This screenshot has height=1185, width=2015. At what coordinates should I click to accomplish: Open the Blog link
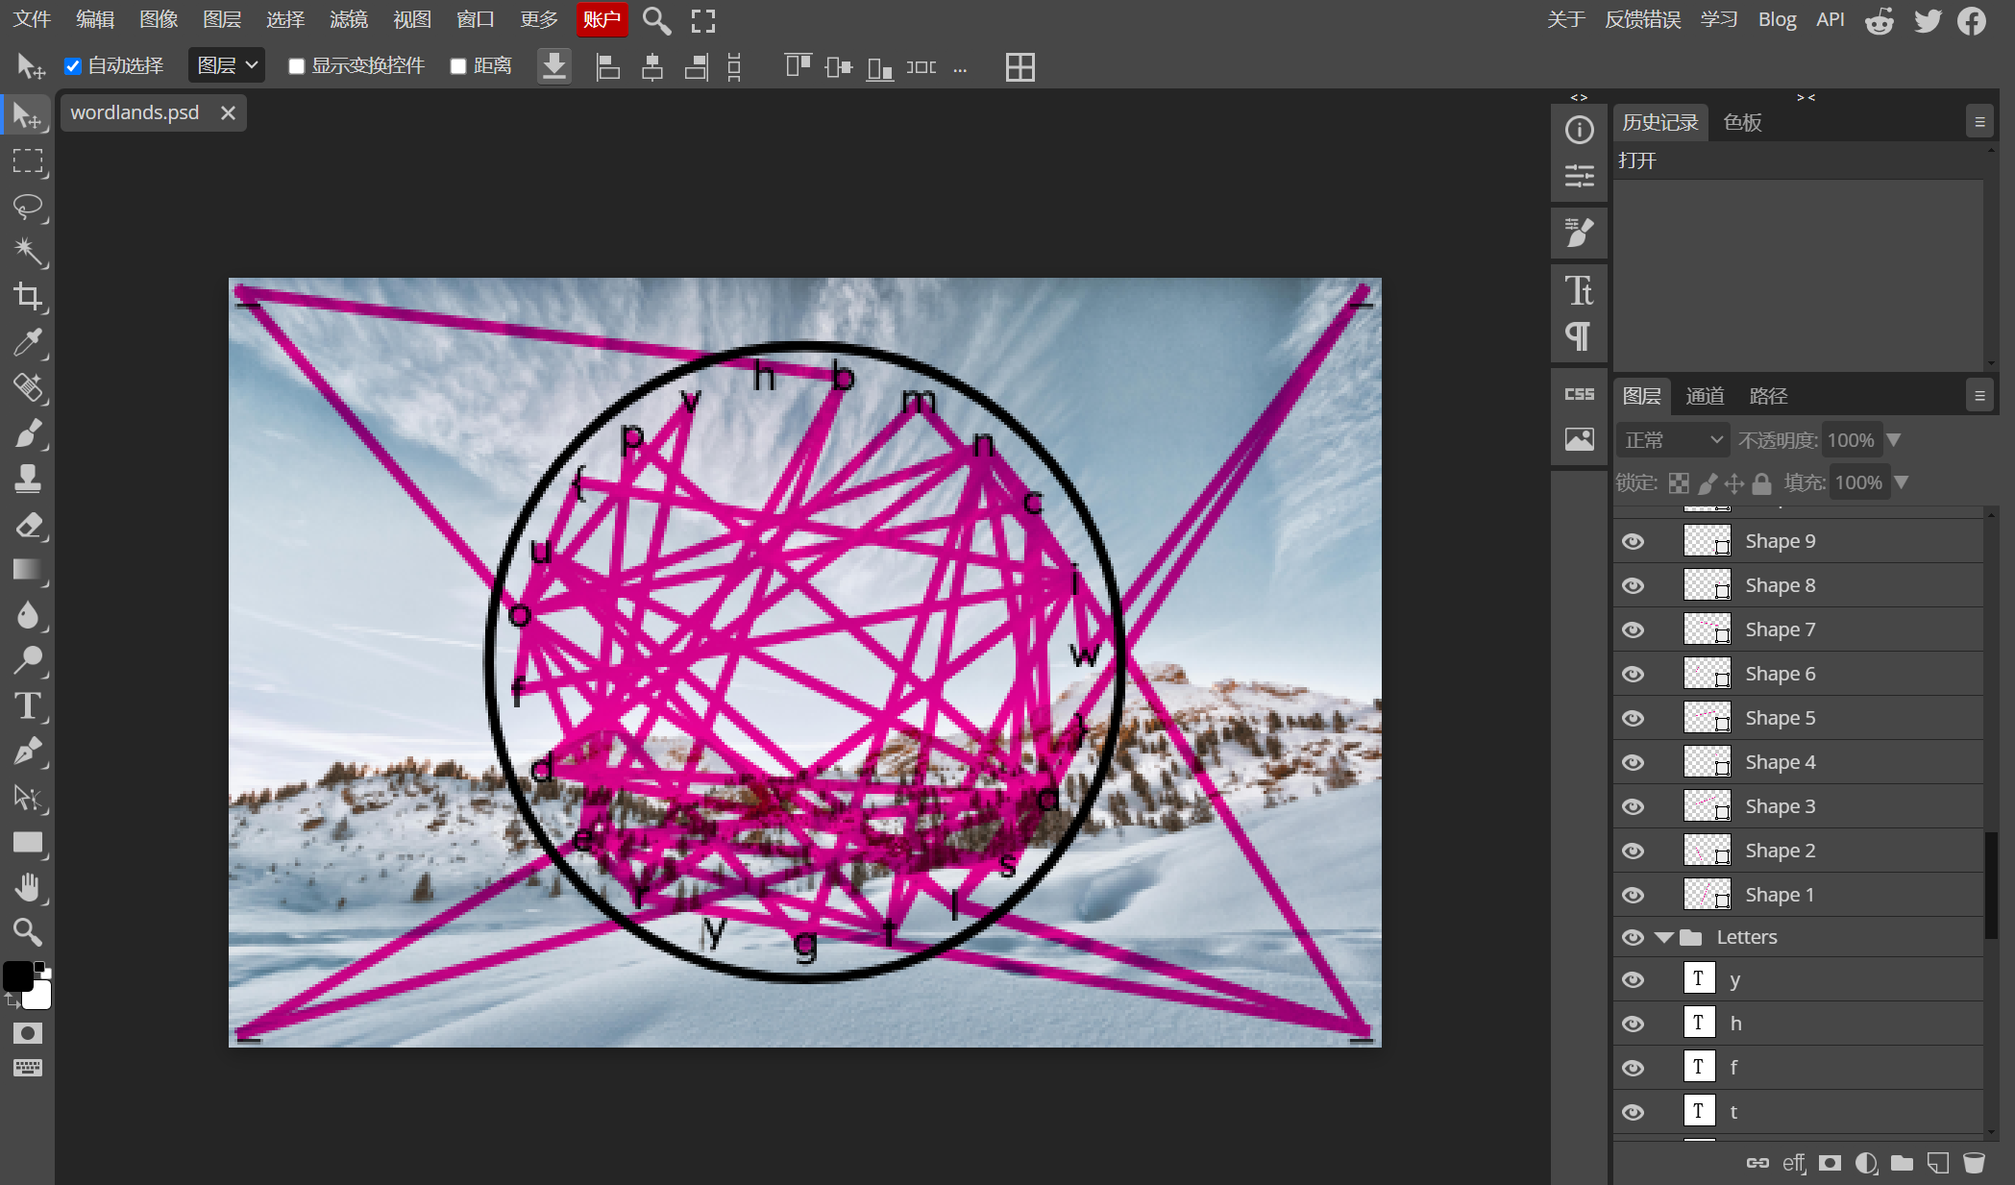[x=1777, y=19]
